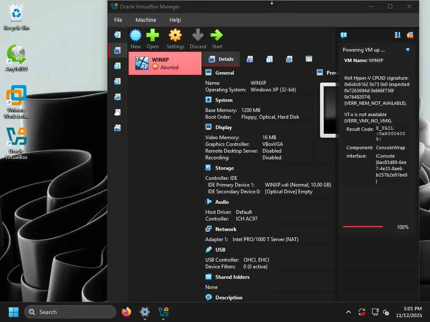Open the Machine menu
The image size is (430, 322).
[146, 20]
